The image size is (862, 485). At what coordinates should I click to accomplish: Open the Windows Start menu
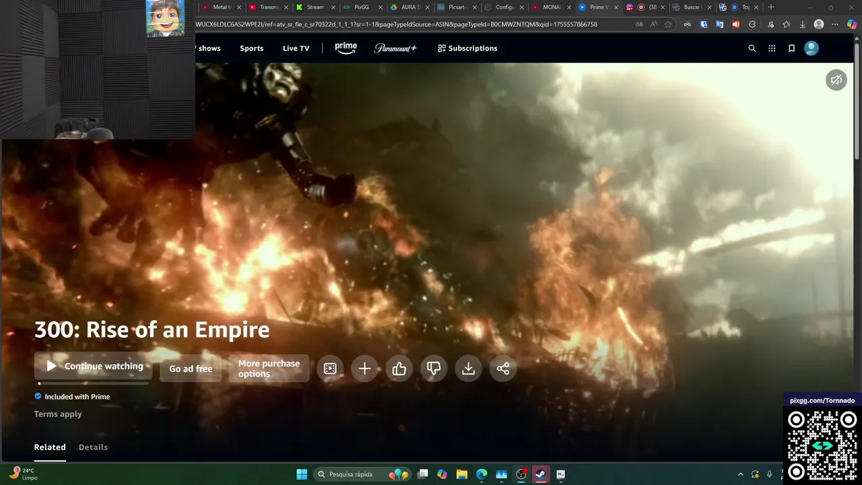coord(302,474)
